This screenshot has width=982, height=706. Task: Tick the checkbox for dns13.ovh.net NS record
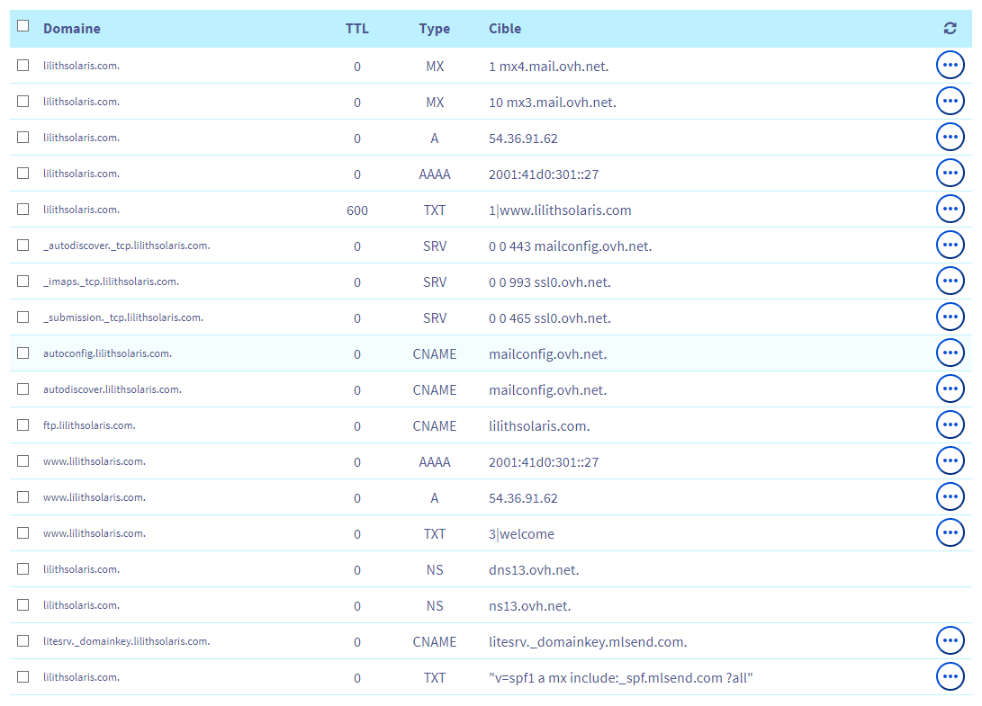(x=23, y=569)
